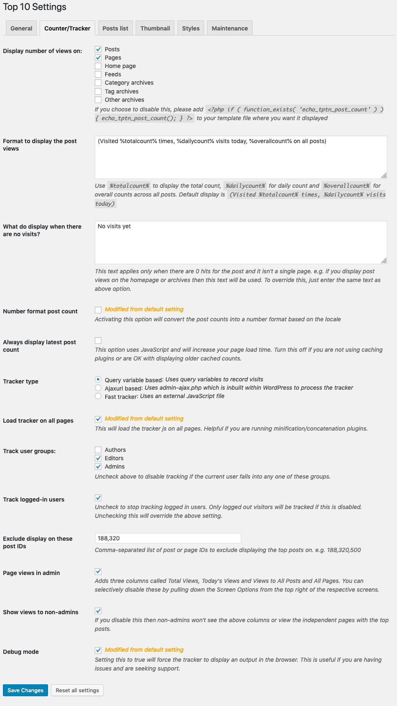The width and height of the screenshot is (397, 706).
Task: Enable Number format post count
Action: pyautogui.click(x=98, y=310)
